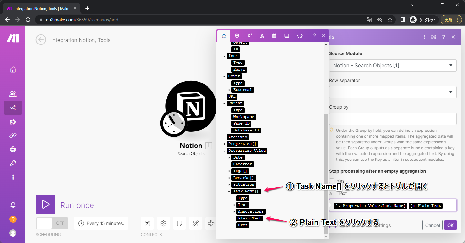The image size is (465, 243).
Task: Open Templates puzzle icon in sidebar
Action: click(x=13, y=121)
